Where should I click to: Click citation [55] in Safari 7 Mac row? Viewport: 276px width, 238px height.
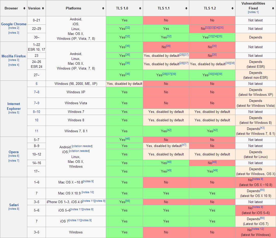262,190
